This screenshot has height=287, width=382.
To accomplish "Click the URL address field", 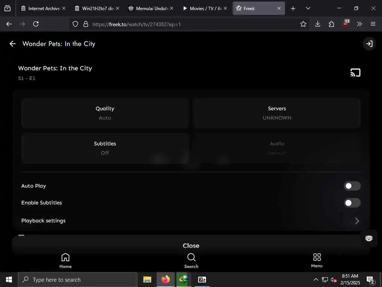I will [190, 24].
